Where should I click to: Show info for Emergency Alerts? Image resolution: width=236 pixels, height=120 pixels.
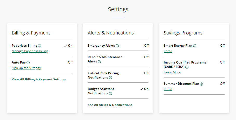coord(117,46)
